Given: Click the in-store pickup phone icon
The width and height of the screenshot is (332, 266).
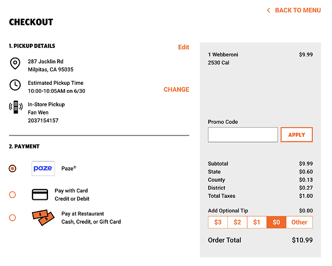Looking at the screenshot, I should (15, 107).
